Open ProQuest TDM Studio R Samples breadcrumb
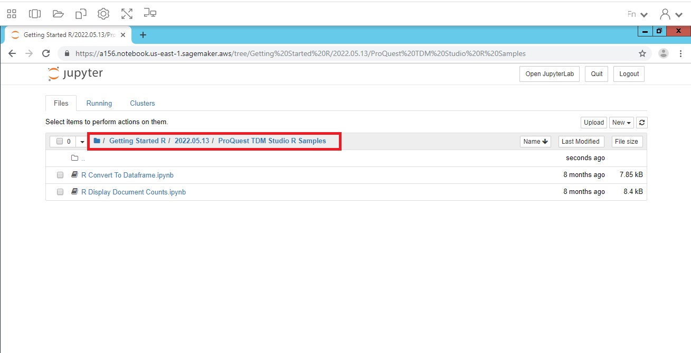 272,141
